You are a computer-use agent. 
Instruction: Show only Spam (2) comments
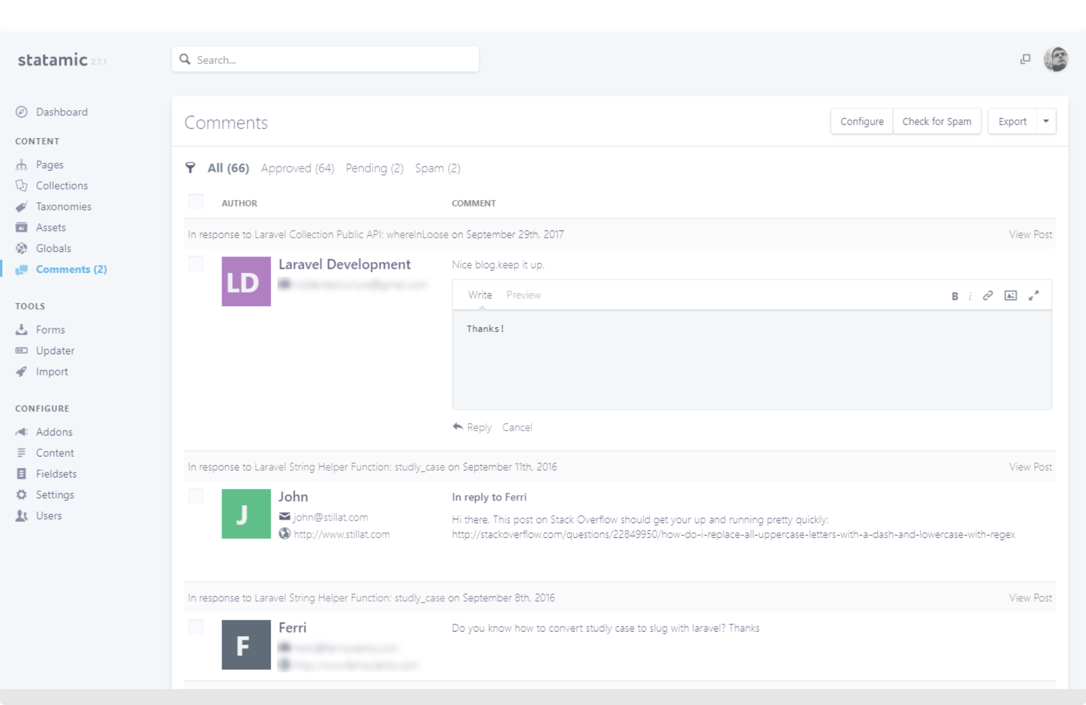437,168
